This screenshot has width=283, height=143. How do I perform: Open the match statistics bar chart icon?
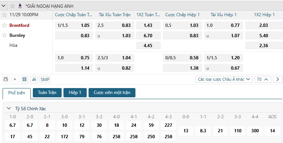coord(34,79)
